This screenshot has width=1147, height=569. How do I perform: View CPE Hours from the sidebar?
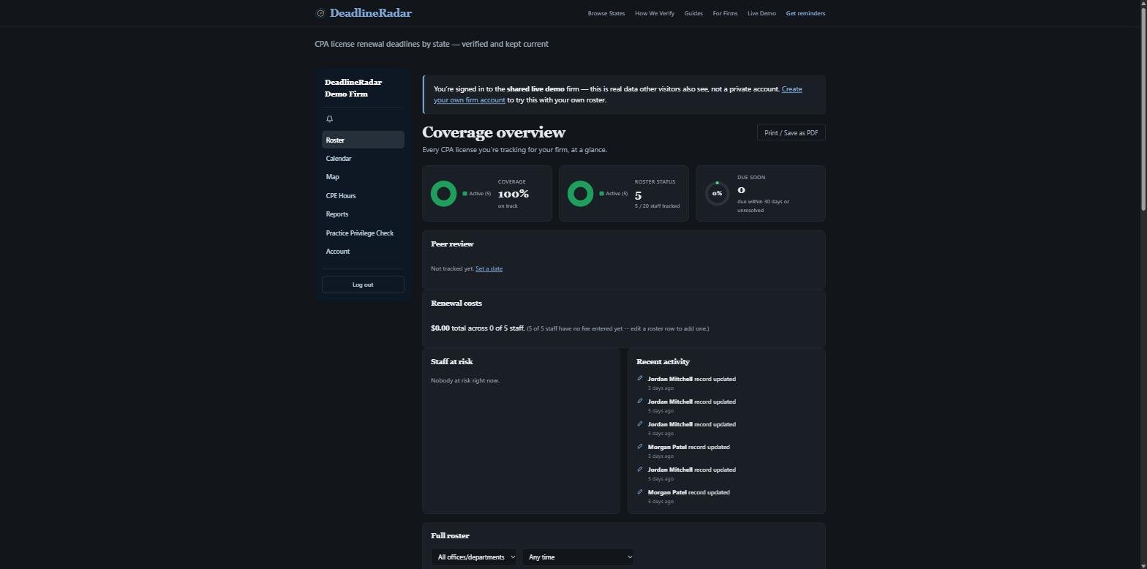363,196
